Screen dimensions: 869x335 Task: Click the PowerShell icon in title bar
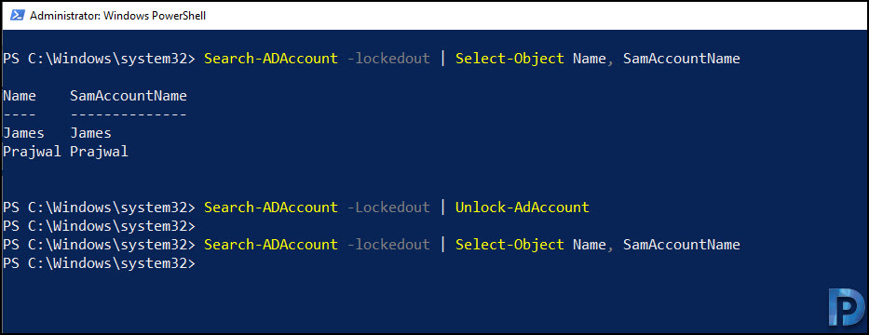pos(16,16)
